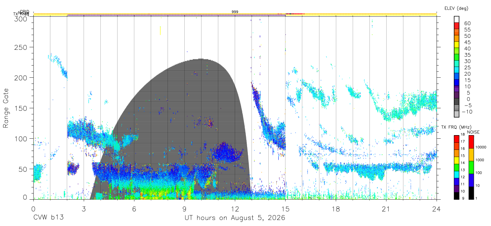
Task: Click the "TX FRQ (MHz)" legend title
Action: click(x=455, y=127)
